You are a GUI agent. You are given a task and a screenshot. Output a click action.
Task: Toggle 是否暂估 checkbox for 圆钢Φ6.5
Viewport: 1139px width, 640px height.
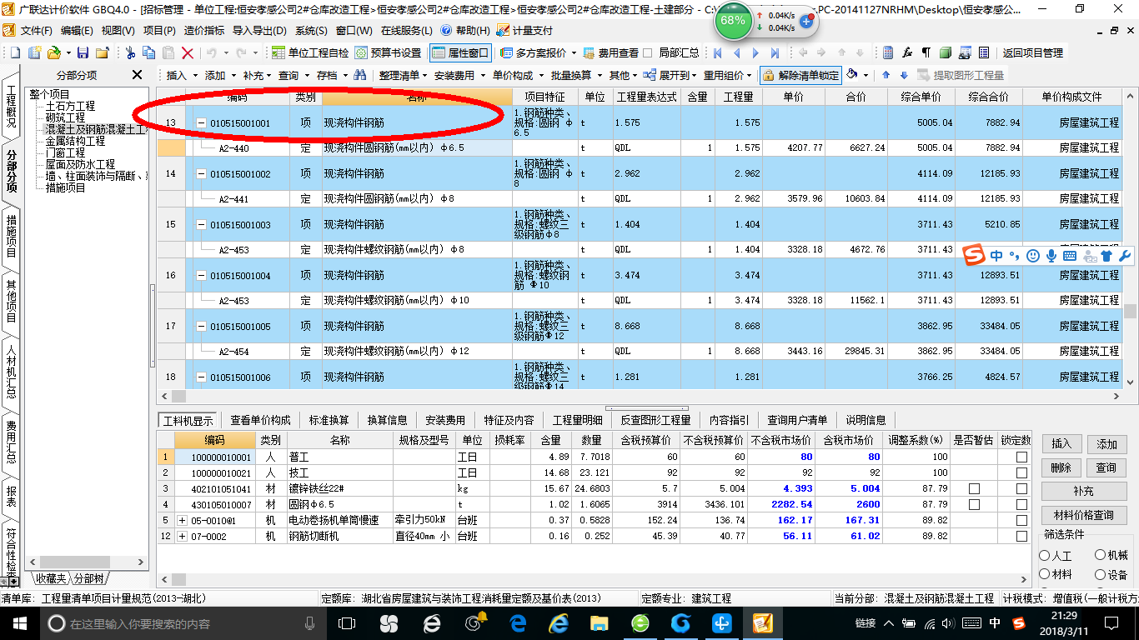click(974, 504)
